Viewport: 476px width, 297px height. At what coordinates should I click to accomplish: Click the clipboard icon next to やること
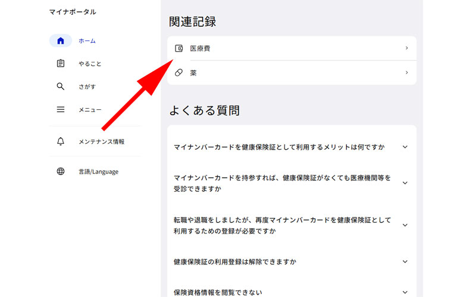(61, 64)
